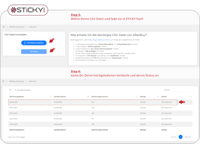Image resolution: width=200 pixels, height=144 pixels.
Task: Click the 'CSV Datei hochladen' panel title
Action: [16, 35]
